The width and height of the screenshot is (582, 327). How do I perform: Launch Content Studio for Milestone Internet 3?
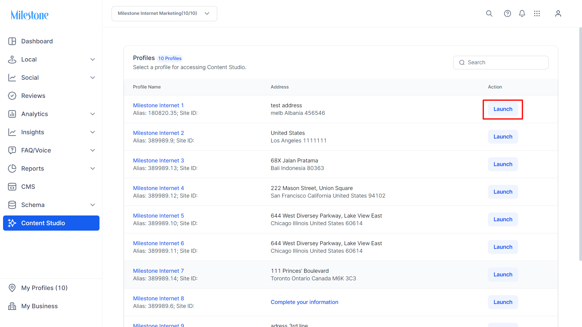503,164
